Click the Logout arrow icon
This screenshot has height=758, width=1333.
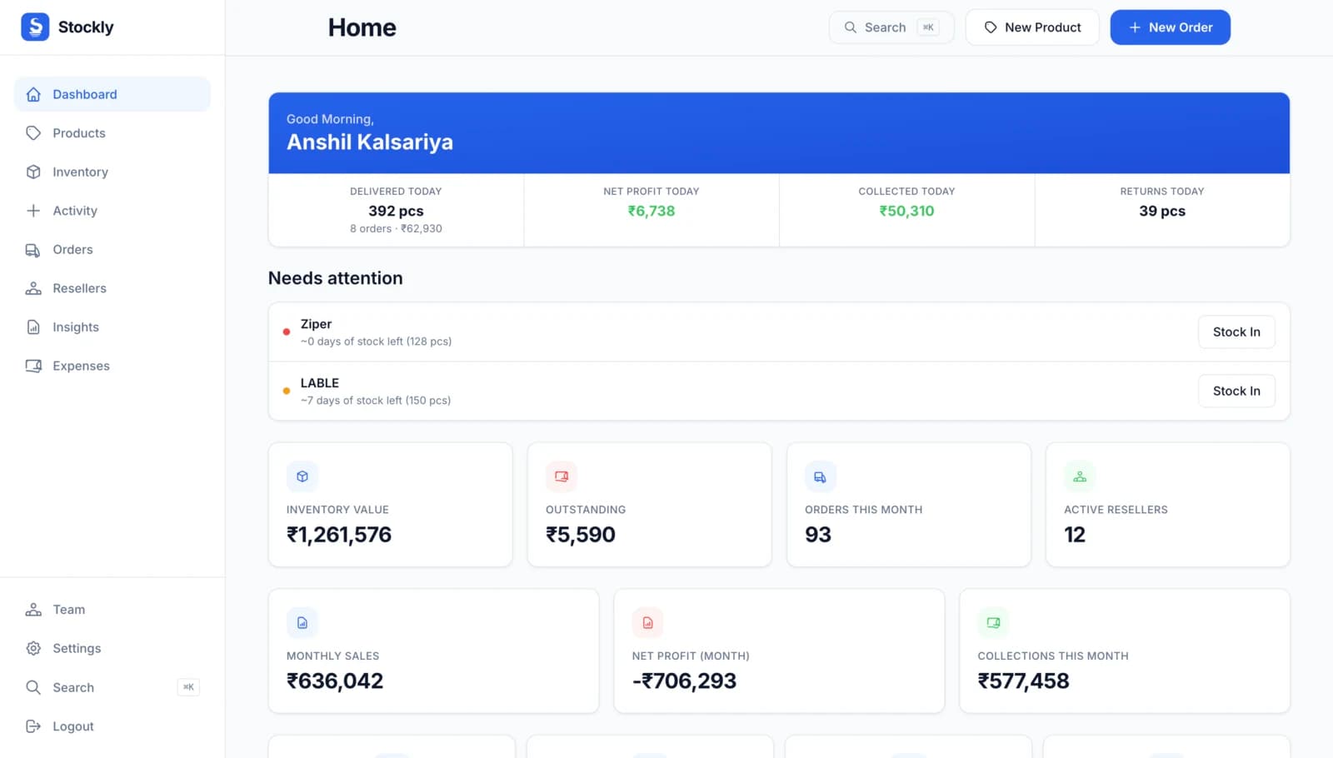tap(33, 726)
